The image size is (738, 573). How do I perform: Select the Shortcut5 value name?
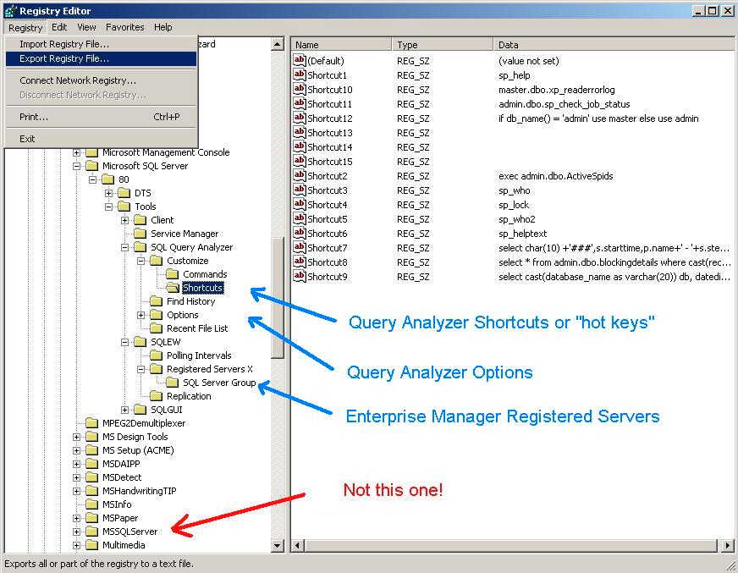[x=328, y=219]
